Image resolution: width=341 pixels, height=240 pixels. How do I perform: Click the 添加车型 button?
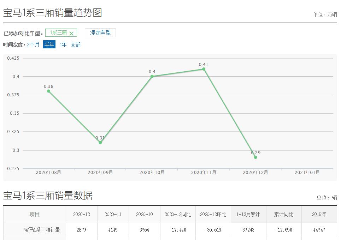click(100, 32)
